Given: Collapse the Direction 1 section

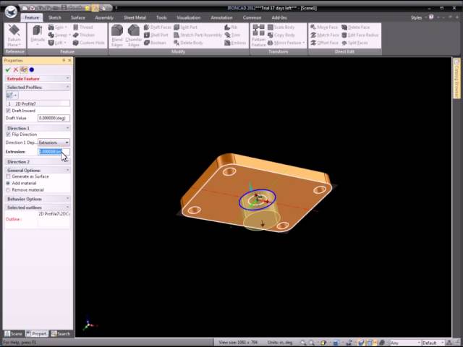Looking at the screenshot, I should click(67, 128).
